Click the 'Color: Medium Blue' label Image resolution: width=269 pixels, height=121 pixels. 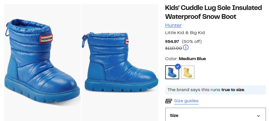point(186,59)
